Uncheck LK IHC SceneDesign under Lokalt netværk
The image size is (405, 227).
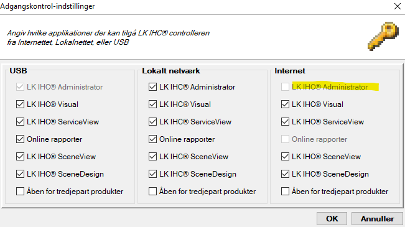[x=152, y=174]
